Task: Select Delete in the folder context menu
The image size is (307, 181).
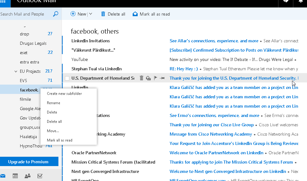Action: click(x=52, y=112)
